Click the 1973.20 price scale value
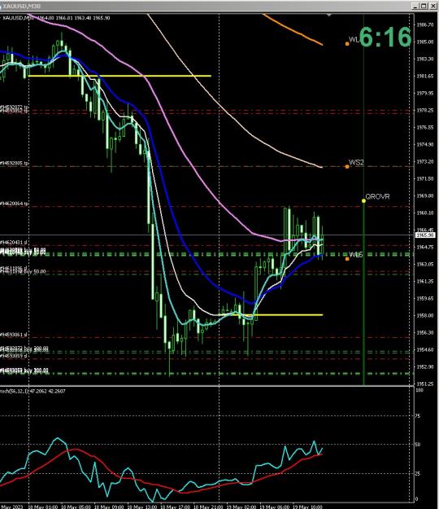Screen dimensions: 439x509 coord(424,162)
